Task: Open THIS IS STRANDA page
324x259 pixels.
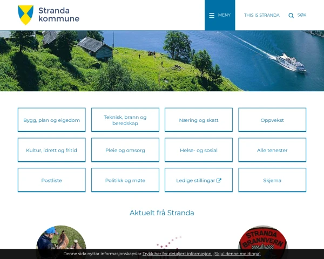Action: pos(261,15)
